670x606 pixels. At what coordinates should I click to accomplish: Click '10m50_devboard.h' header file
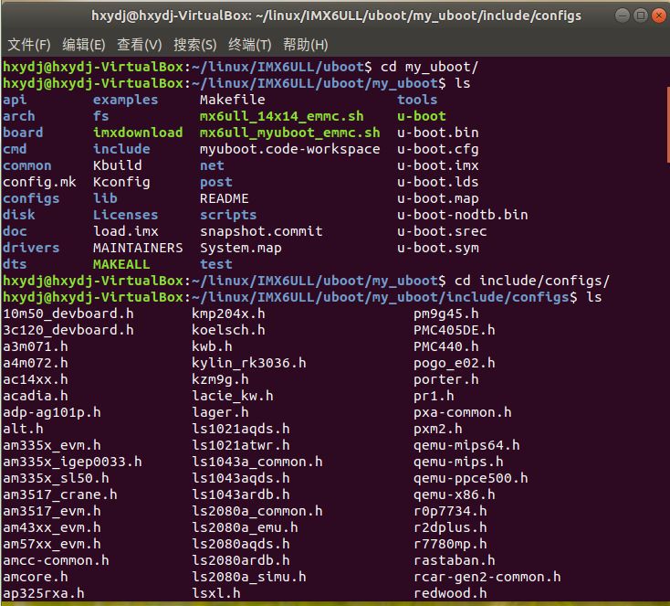(68, 314)
